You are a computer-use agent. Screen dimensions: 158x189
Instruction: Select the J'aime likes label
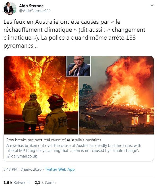(x=50, y=182)
